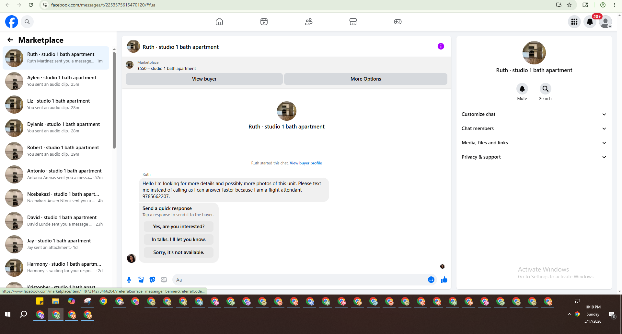Open Antonio studio 1 bath apartment conversation

[x=56, y=174]
